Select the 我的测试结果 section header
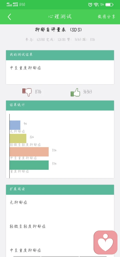Image resolution: width=120 pixels, height=257 pixels. (x=60, y=55)
